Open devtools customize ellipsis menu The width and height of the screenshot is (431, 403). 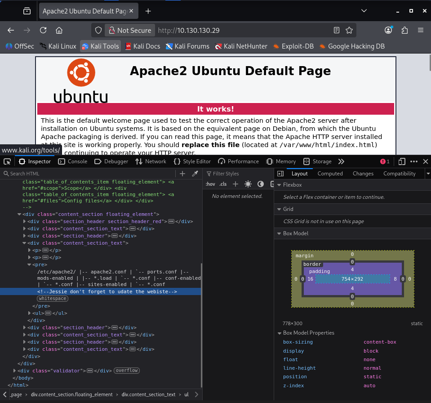[413, 161]
